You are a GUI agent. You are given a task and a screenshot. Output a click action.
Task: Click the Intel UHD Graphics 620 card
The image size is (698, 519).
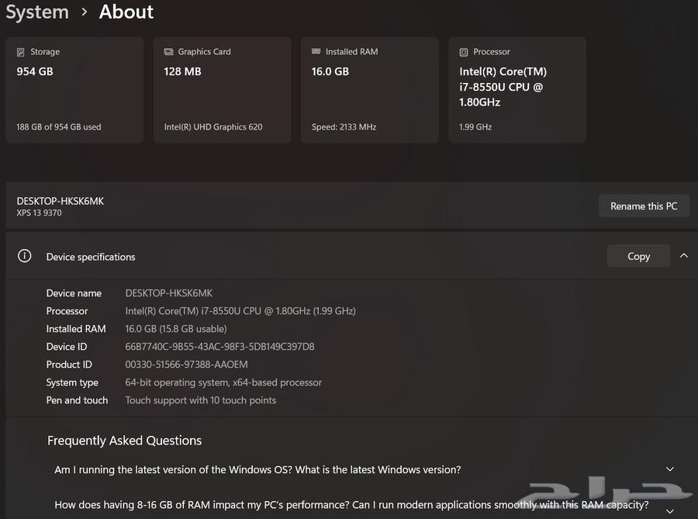click(x=222, y=89)
